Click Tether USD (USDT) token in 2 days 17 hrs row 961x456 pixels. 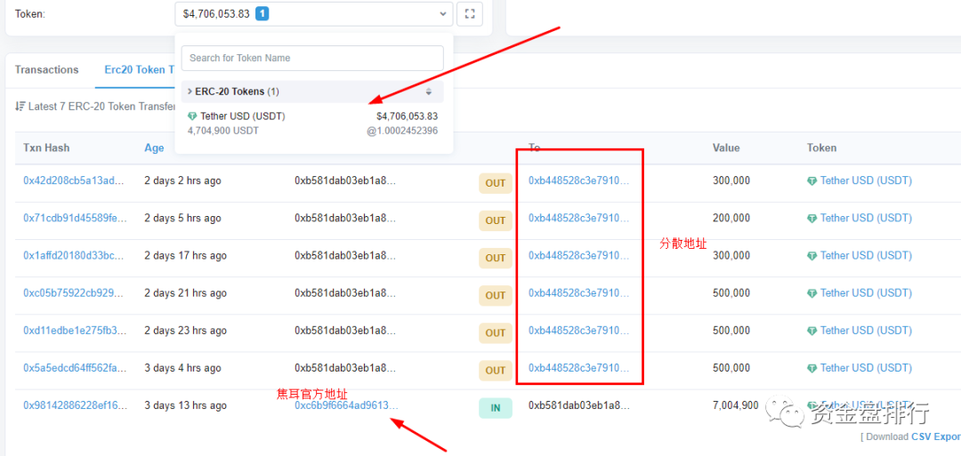click(x=866, y=255)
